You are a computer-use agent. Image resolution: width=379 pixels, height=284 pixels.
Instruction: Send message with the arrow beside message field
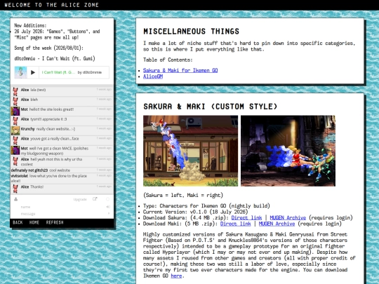coord(109,213)
